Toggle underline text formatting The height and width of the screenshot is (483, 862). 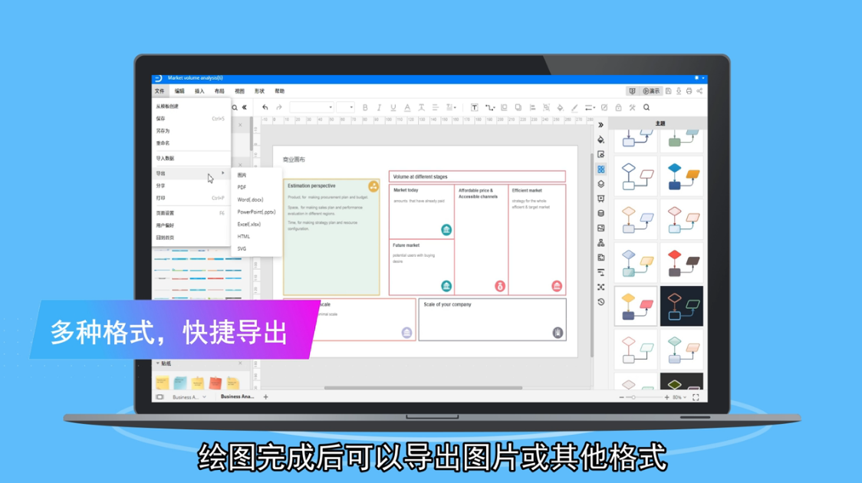tap(393, 107)
